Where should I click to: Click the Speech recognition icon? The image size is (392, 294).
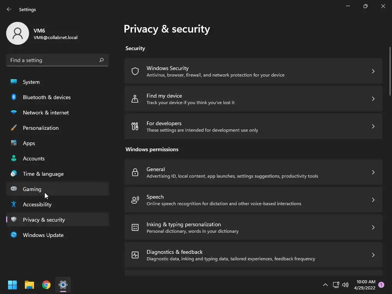(135, 200)
